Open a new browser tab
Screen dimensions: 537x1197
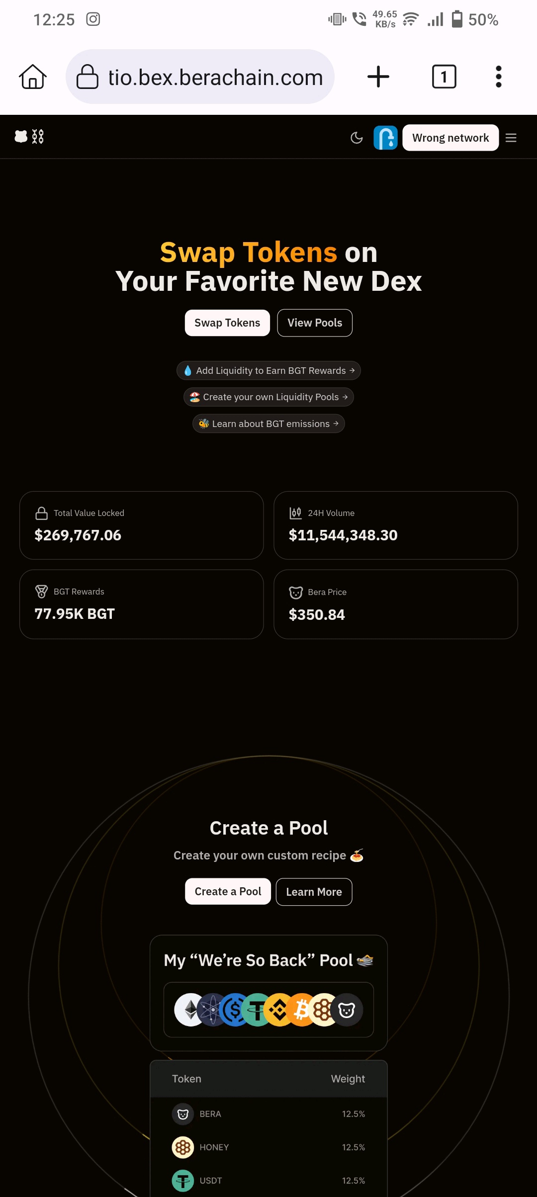(378, 77)
